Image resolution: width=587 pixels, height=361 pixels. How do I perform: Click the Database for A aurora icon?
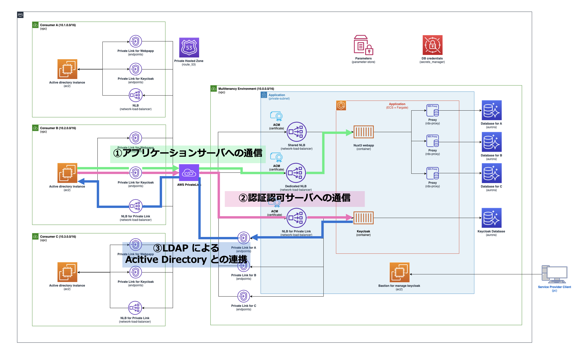coord(491,110)
